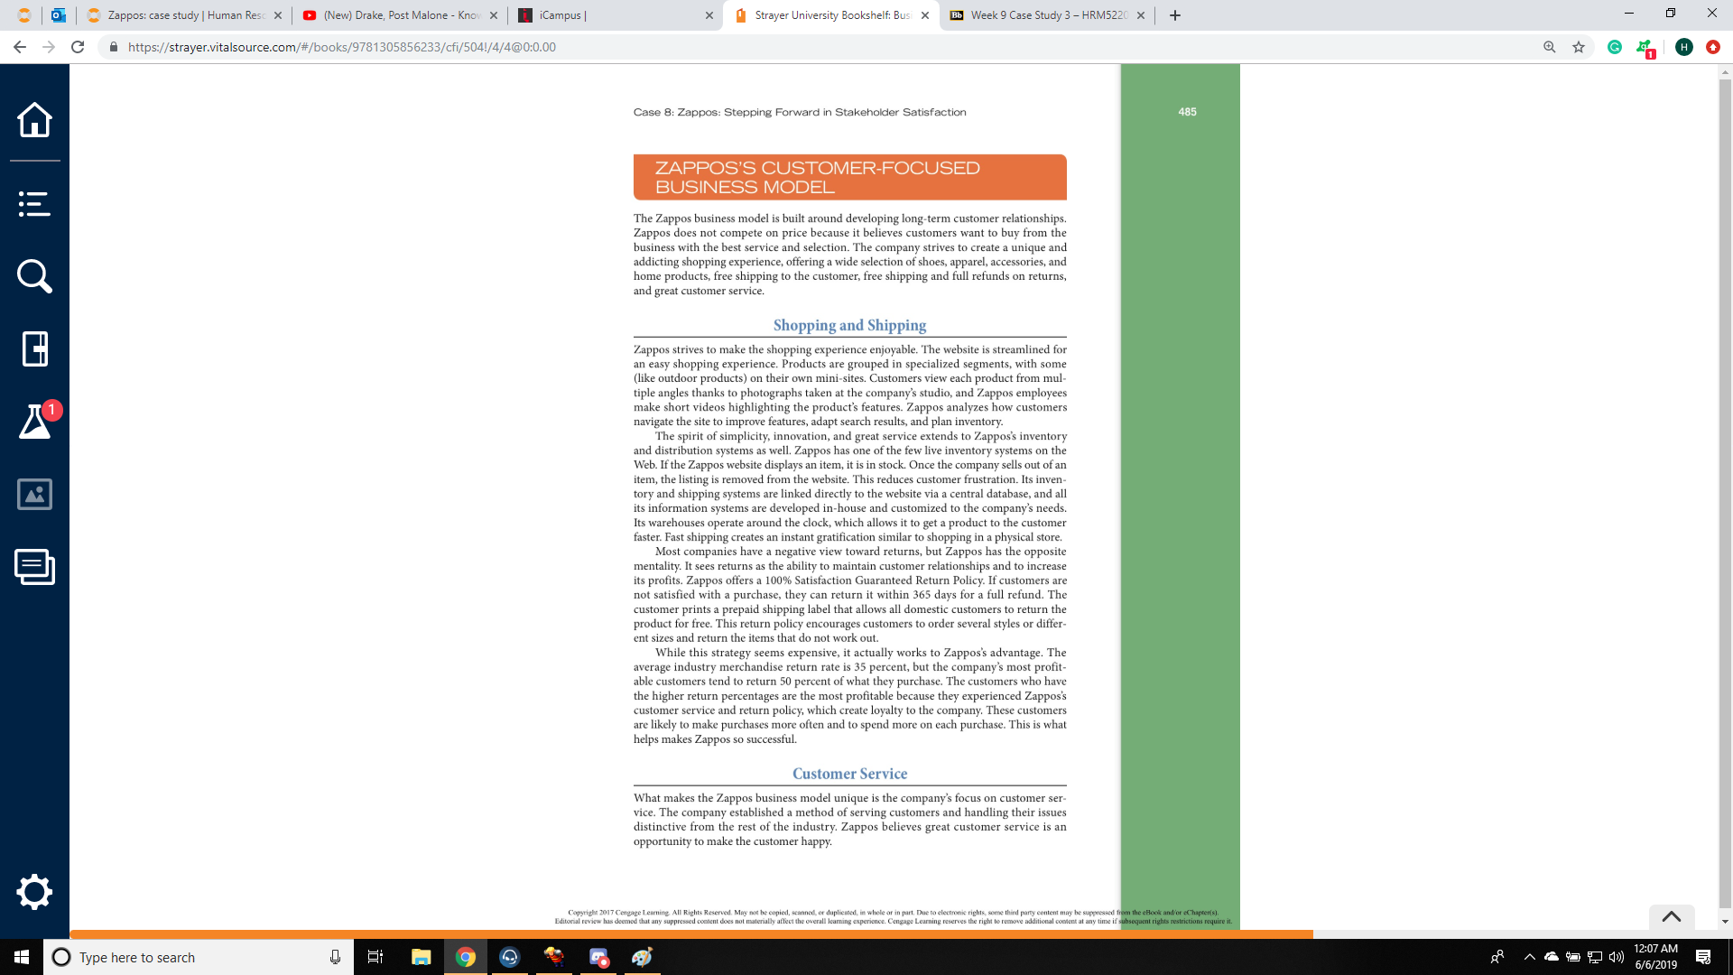Click the taskbar search microphone icon
This screenshot has height=975, width=1733.
[x=335, y=957]
